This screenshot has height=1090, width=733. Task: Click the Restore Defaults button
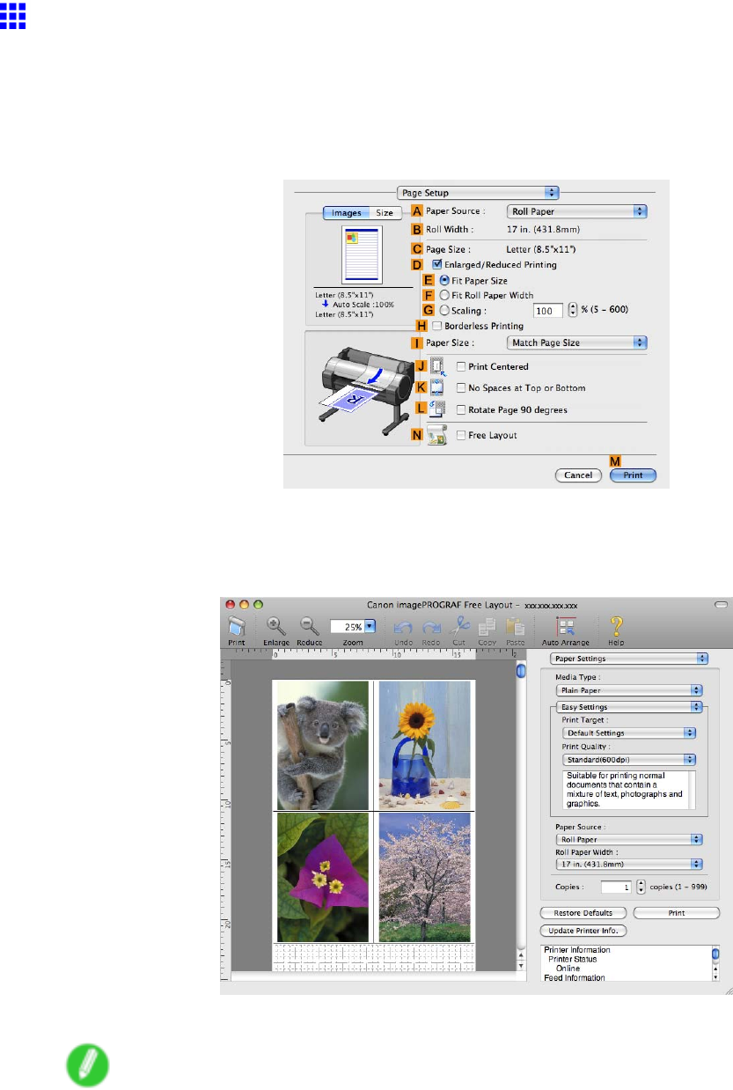click(x=583, y=913)
